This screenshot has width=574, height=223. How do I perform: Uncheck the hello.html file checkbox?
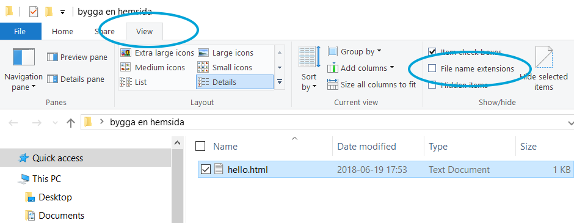pyautogui.click(x=206, y=169)
